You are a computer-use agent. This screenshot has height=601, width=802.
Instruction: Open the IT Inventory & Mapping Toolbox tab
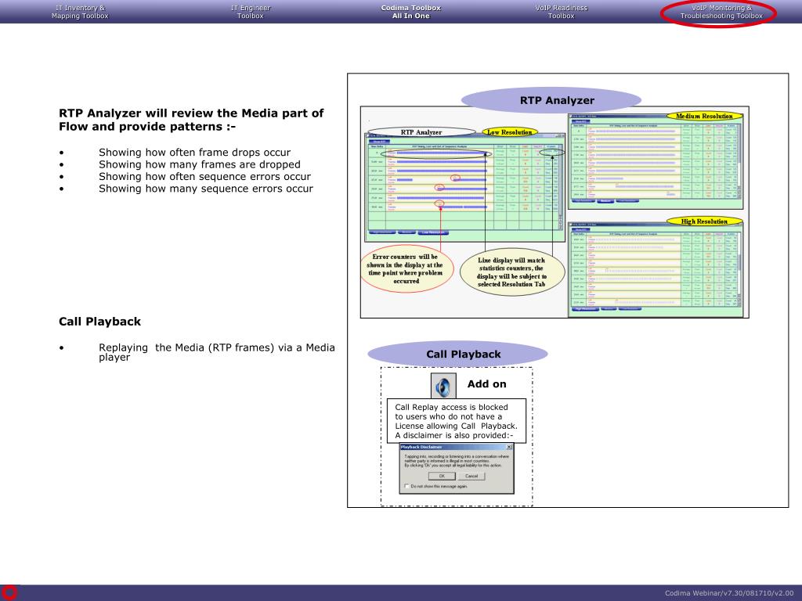point(80,12)
